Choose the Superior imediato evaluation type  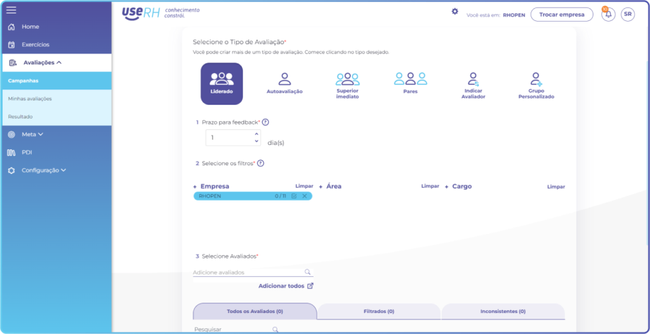tap(347, 86)
